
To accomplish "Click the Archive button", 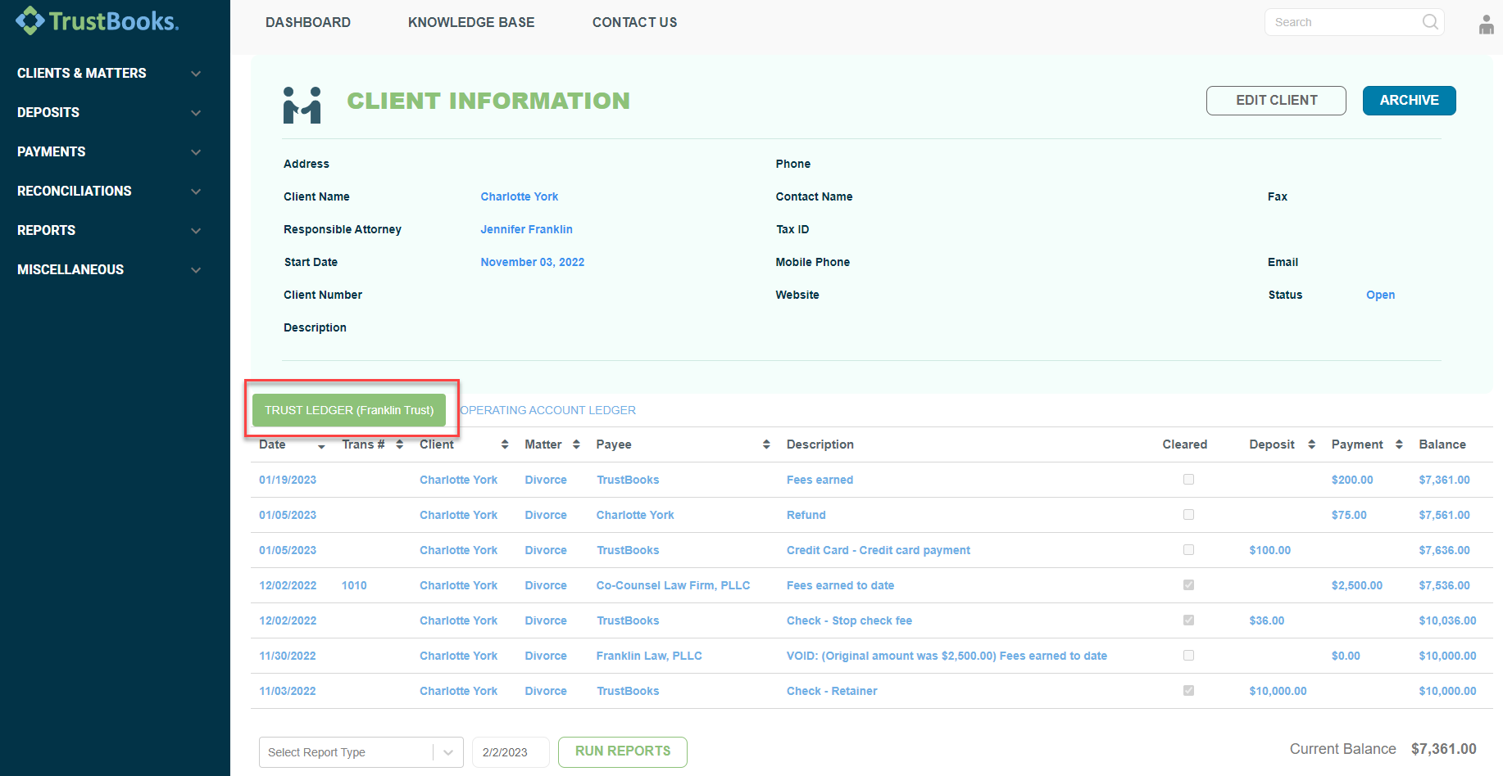I will [x=1409, y=101].
